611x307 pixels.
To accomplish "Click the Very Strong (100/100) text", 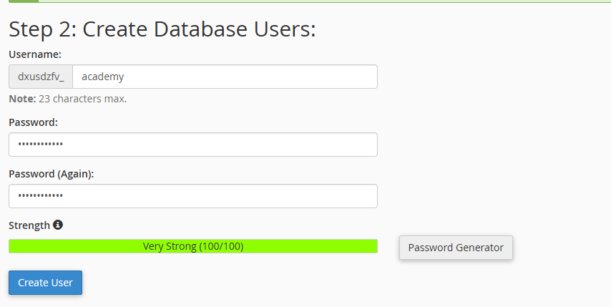I will [x=193, y=247].
